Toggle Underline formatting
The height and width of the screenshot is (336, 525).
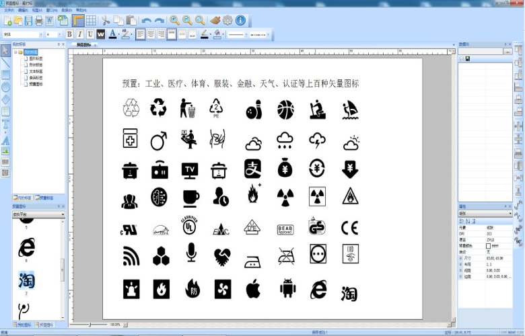click(90, 34)
